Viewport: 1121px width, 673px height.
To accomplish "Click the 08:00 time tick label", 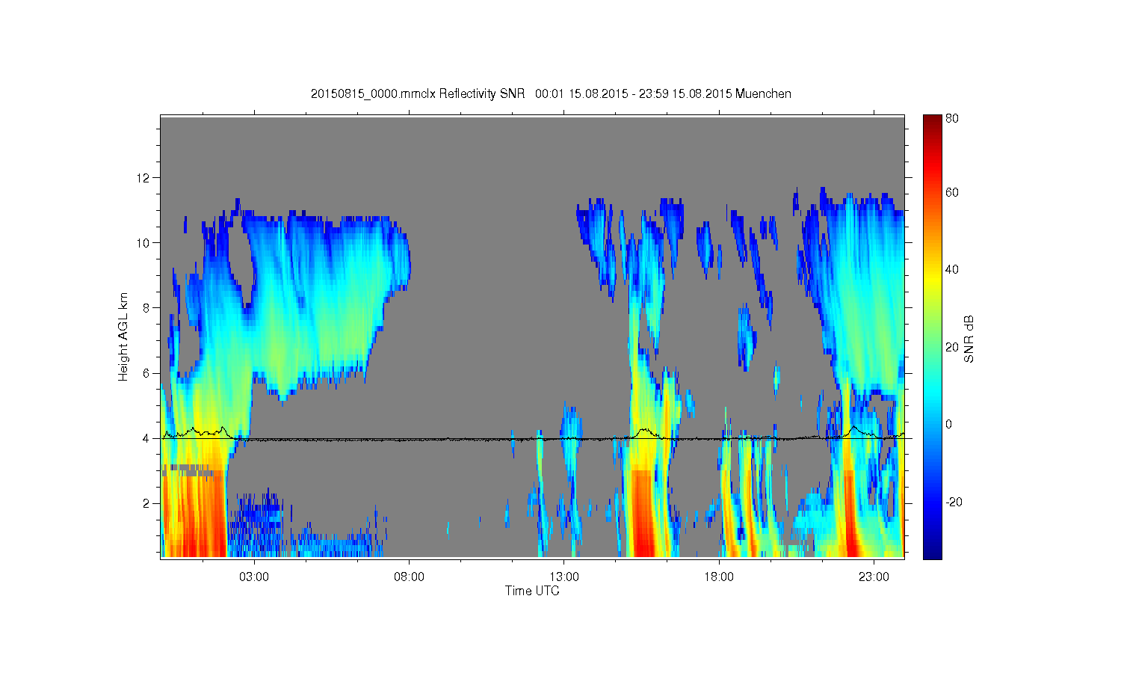I will (409, 577).
